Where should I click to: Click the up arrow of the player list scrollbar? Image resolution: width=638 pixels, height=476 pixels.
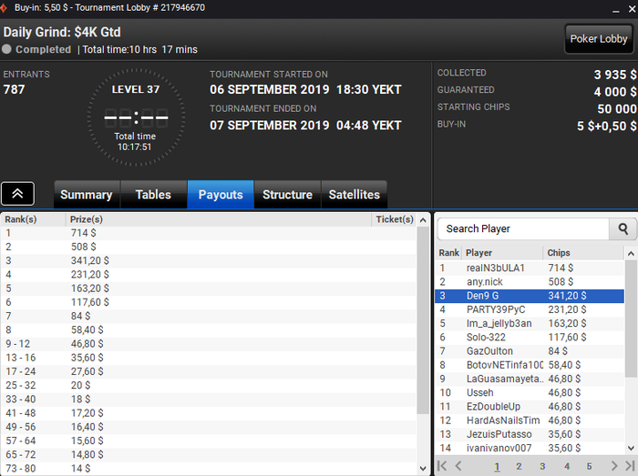pyautogui.click(x=631, y=254)
